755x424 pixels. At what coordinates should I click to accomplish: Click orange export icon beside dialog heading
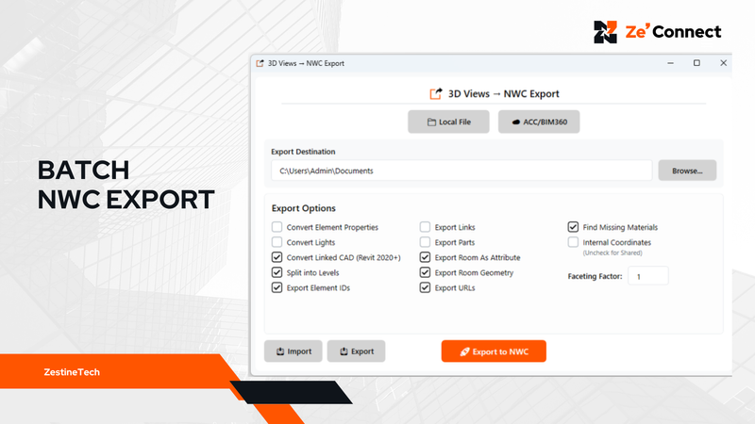[x=436, y=93]
